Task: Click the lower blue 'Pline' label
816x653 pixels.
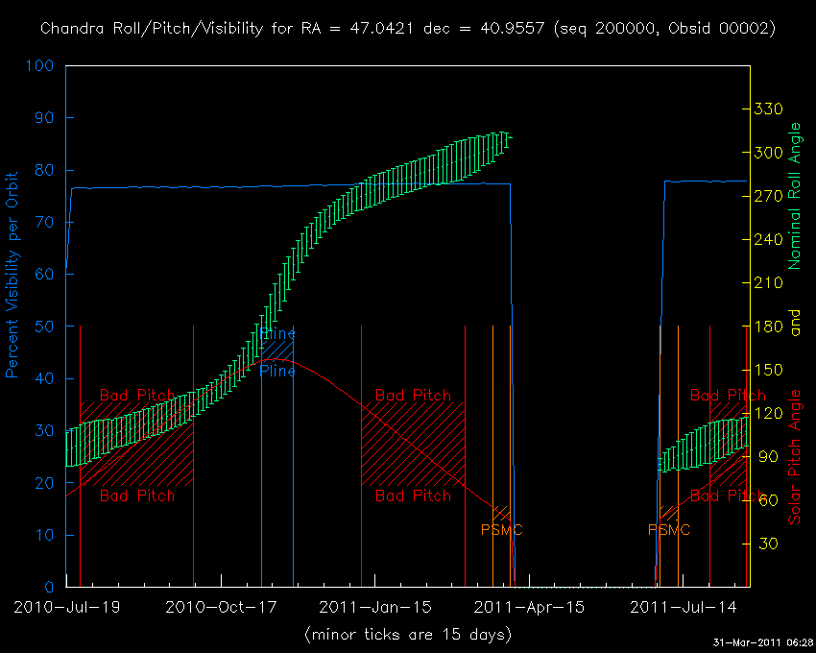Action: [277, 371]
